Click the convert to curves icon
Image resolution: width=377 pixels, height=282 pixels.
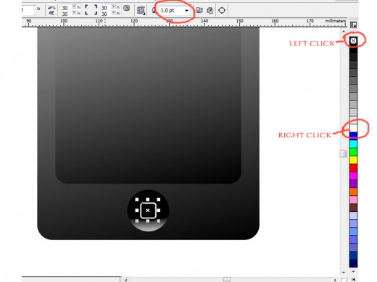pos(222,10)
